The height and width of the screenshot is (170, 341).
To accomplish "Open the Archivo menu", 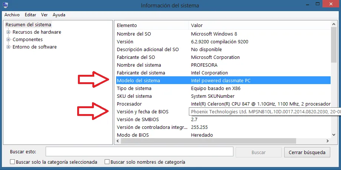I will [12, 15].
